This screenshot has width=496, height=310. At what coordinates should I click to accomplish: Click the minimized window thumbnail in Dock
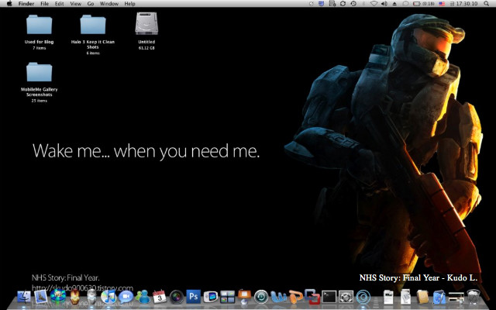[456, 298]
